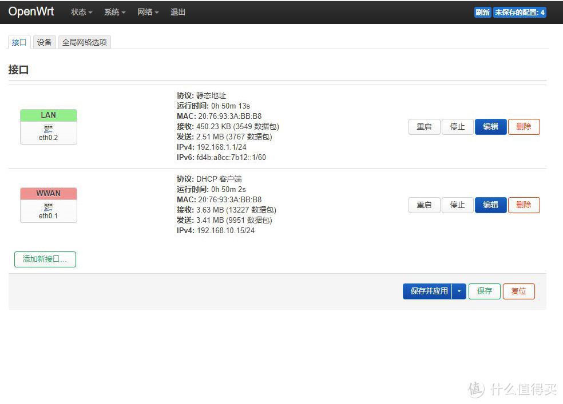Click 退出 to log out
The width and height of the screenshot is (563, 404).
(x=177, y=12)
